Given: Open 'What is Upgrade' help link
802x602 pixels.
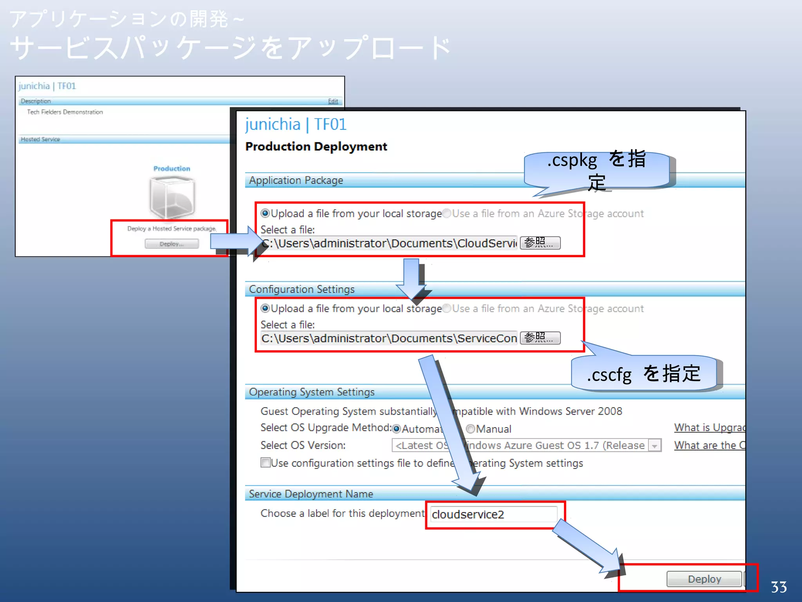Looking at the screenshot, I should [x=710, y=428].
